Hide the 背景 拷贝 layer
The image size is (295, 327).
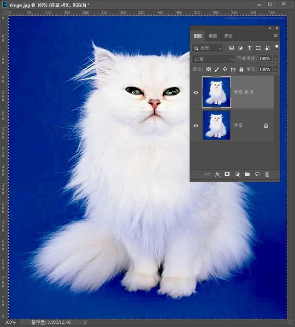pyautogui.click(x=196, y=92)
